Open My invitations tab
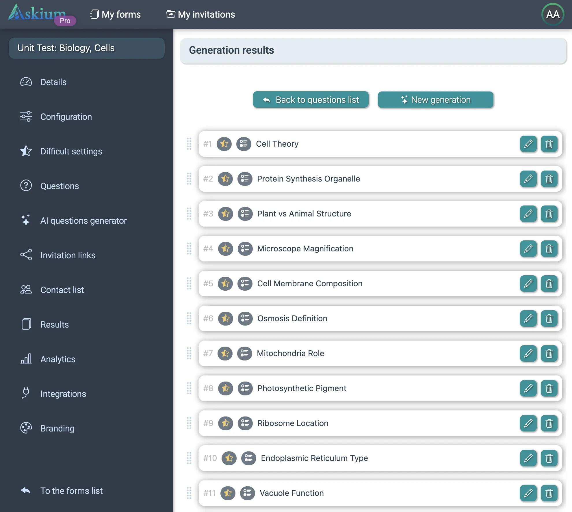 201,14
